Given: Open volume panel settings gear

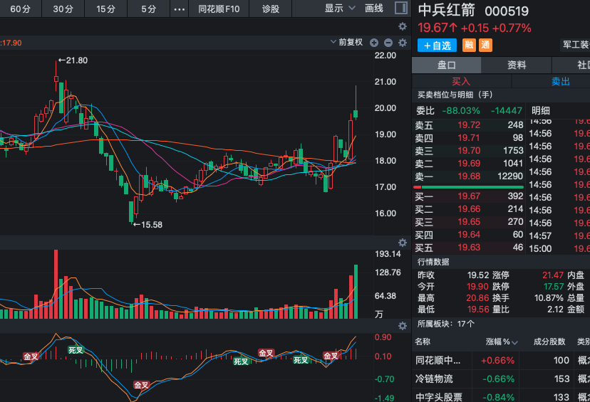Looking at the screenshot, I should pos(403,243).
